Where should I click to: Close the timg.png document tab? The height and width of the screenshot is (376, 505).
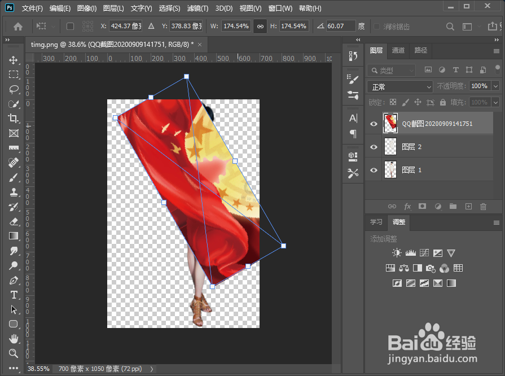coord(200,45)
